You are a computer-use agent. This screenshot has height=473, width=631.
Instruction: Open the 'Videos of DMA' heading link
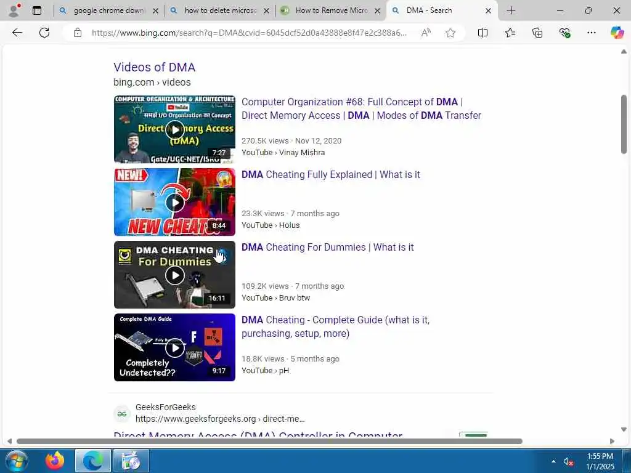pos(155,67)
